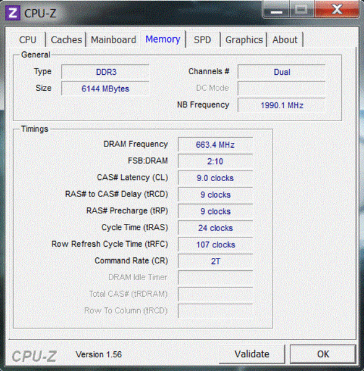Click the Validate button
Viewport: 364px width, 371px height.
click(252, 354)
